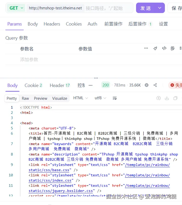Screen dimensions: 182x205
Task: Open the Headers request tab
Action: click(52, 24)
